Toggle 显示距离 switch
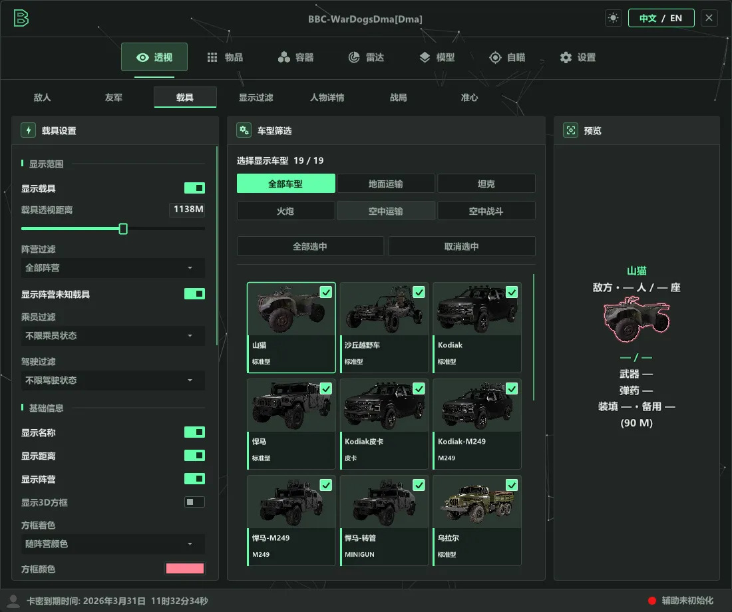 click(x=195, y=456)
